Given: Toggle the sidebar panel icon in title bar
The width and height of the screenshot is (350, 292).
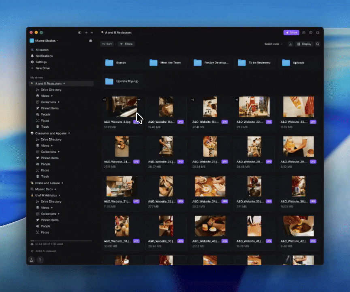Looking at the screenshot, I should pyautogui.click(x=79, y=32).
